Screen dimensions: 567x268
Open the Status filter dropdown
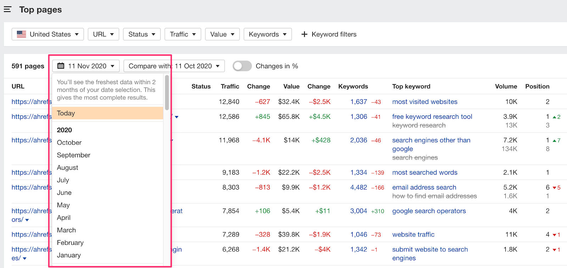click(x=142, y=34)
